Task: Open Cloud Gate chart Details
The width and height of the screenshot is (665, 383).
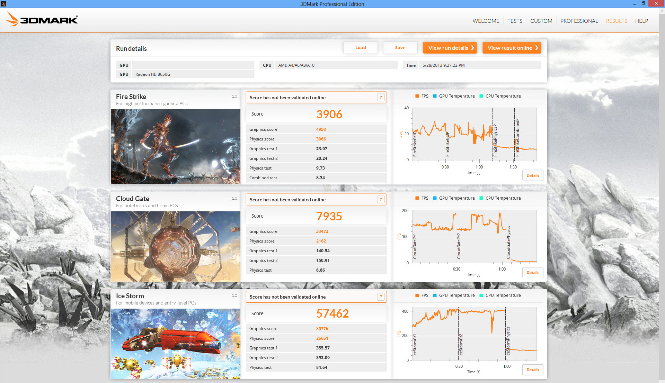Action: coord(533,273)
